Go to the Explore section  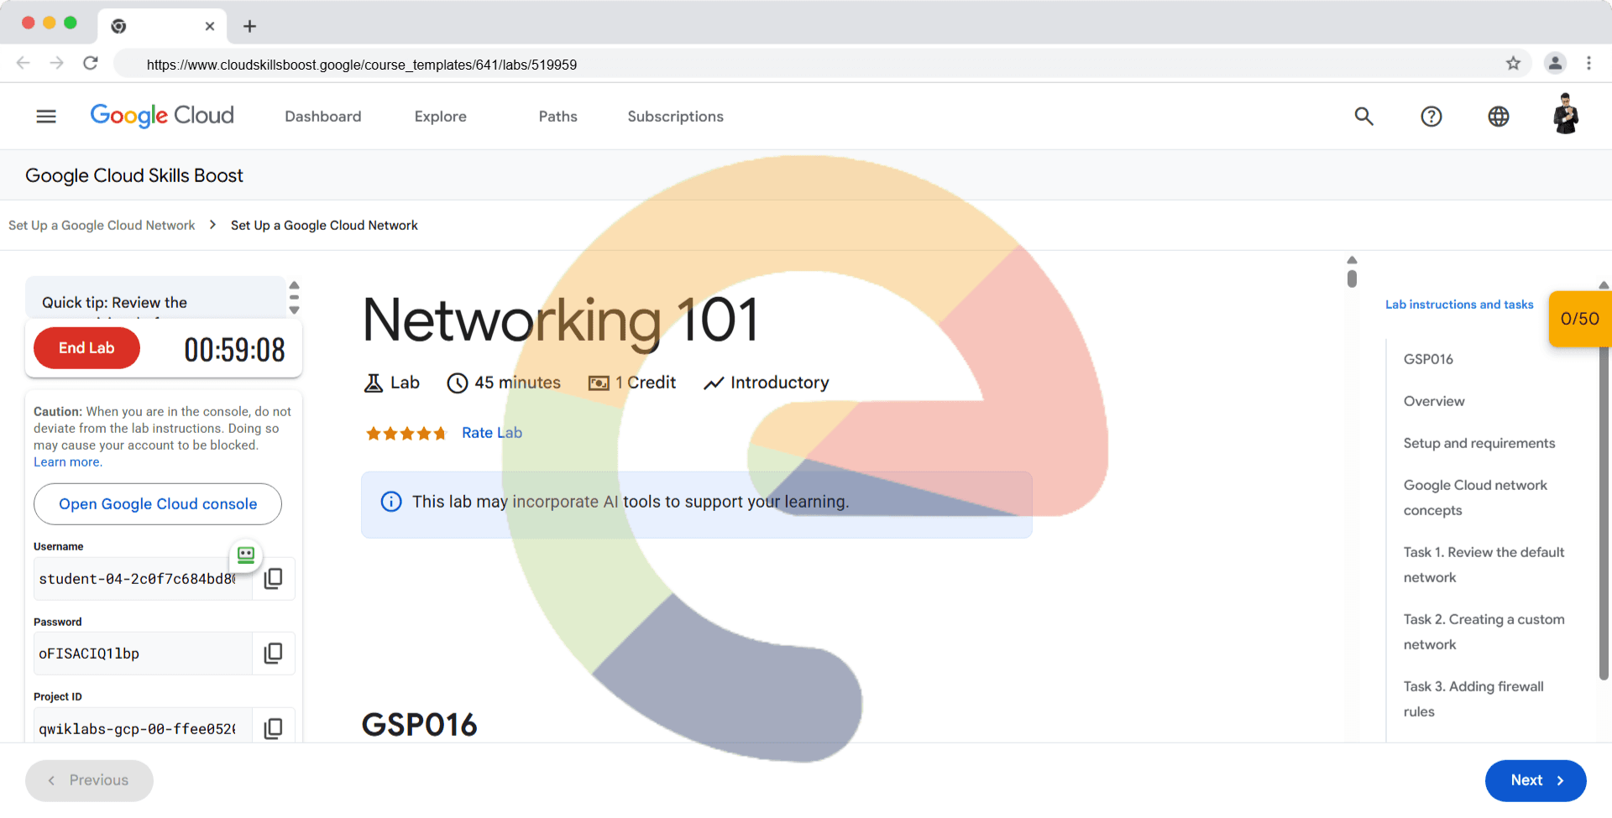(x=440, y=117)
